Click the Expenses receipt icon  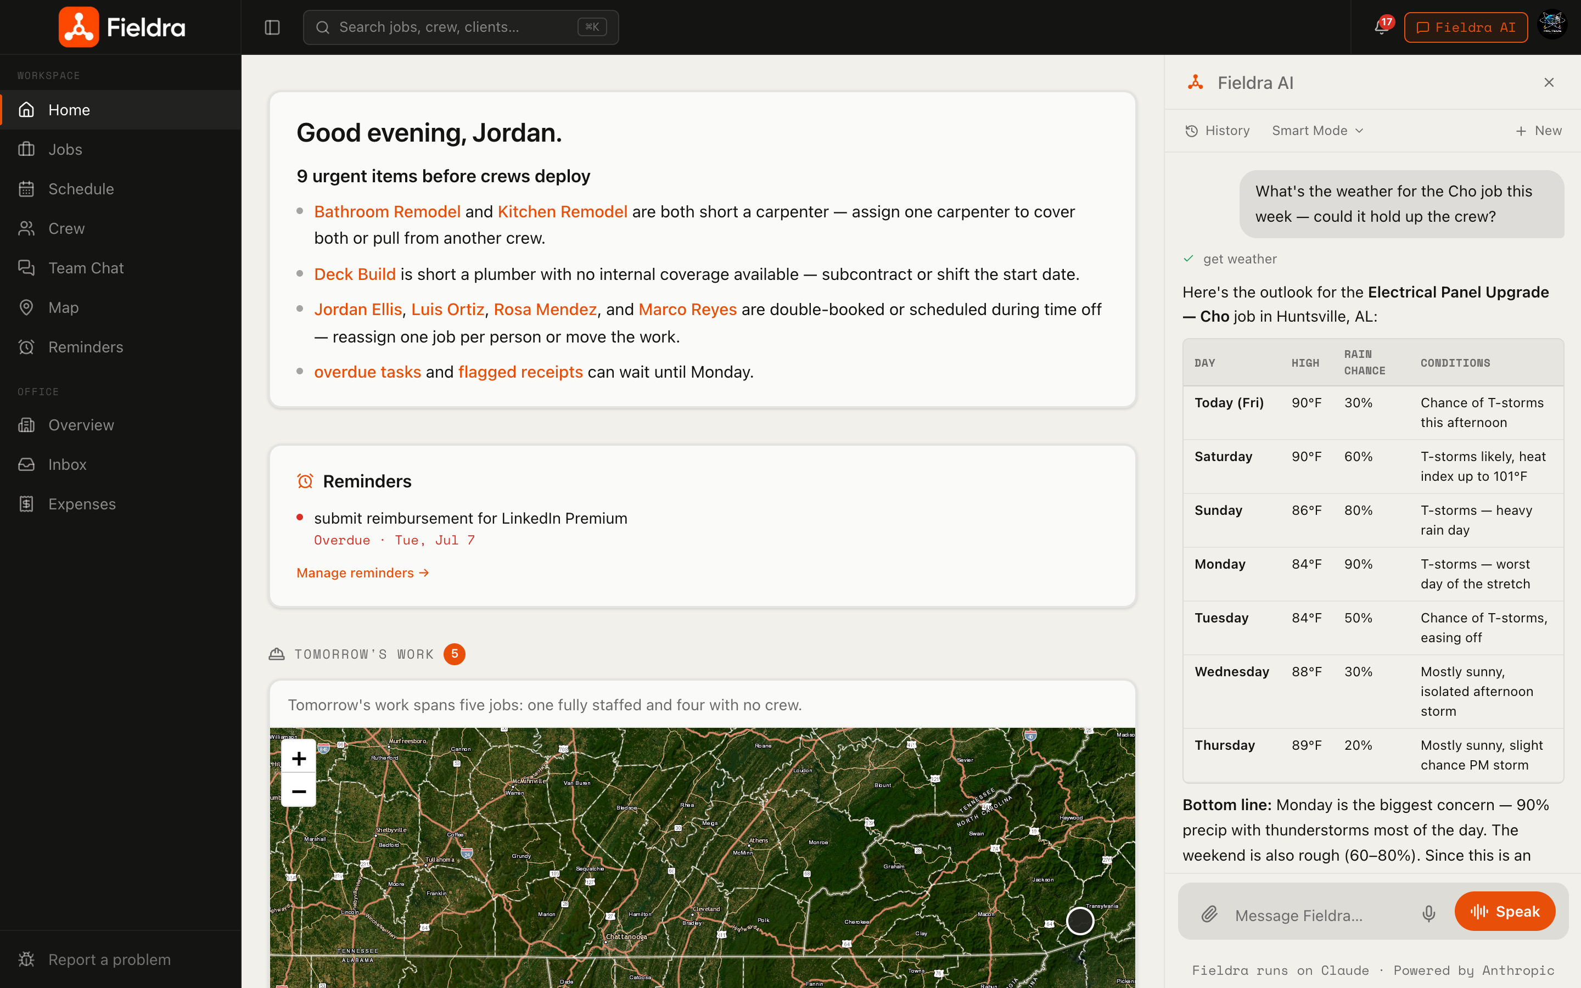pos(26,504)
